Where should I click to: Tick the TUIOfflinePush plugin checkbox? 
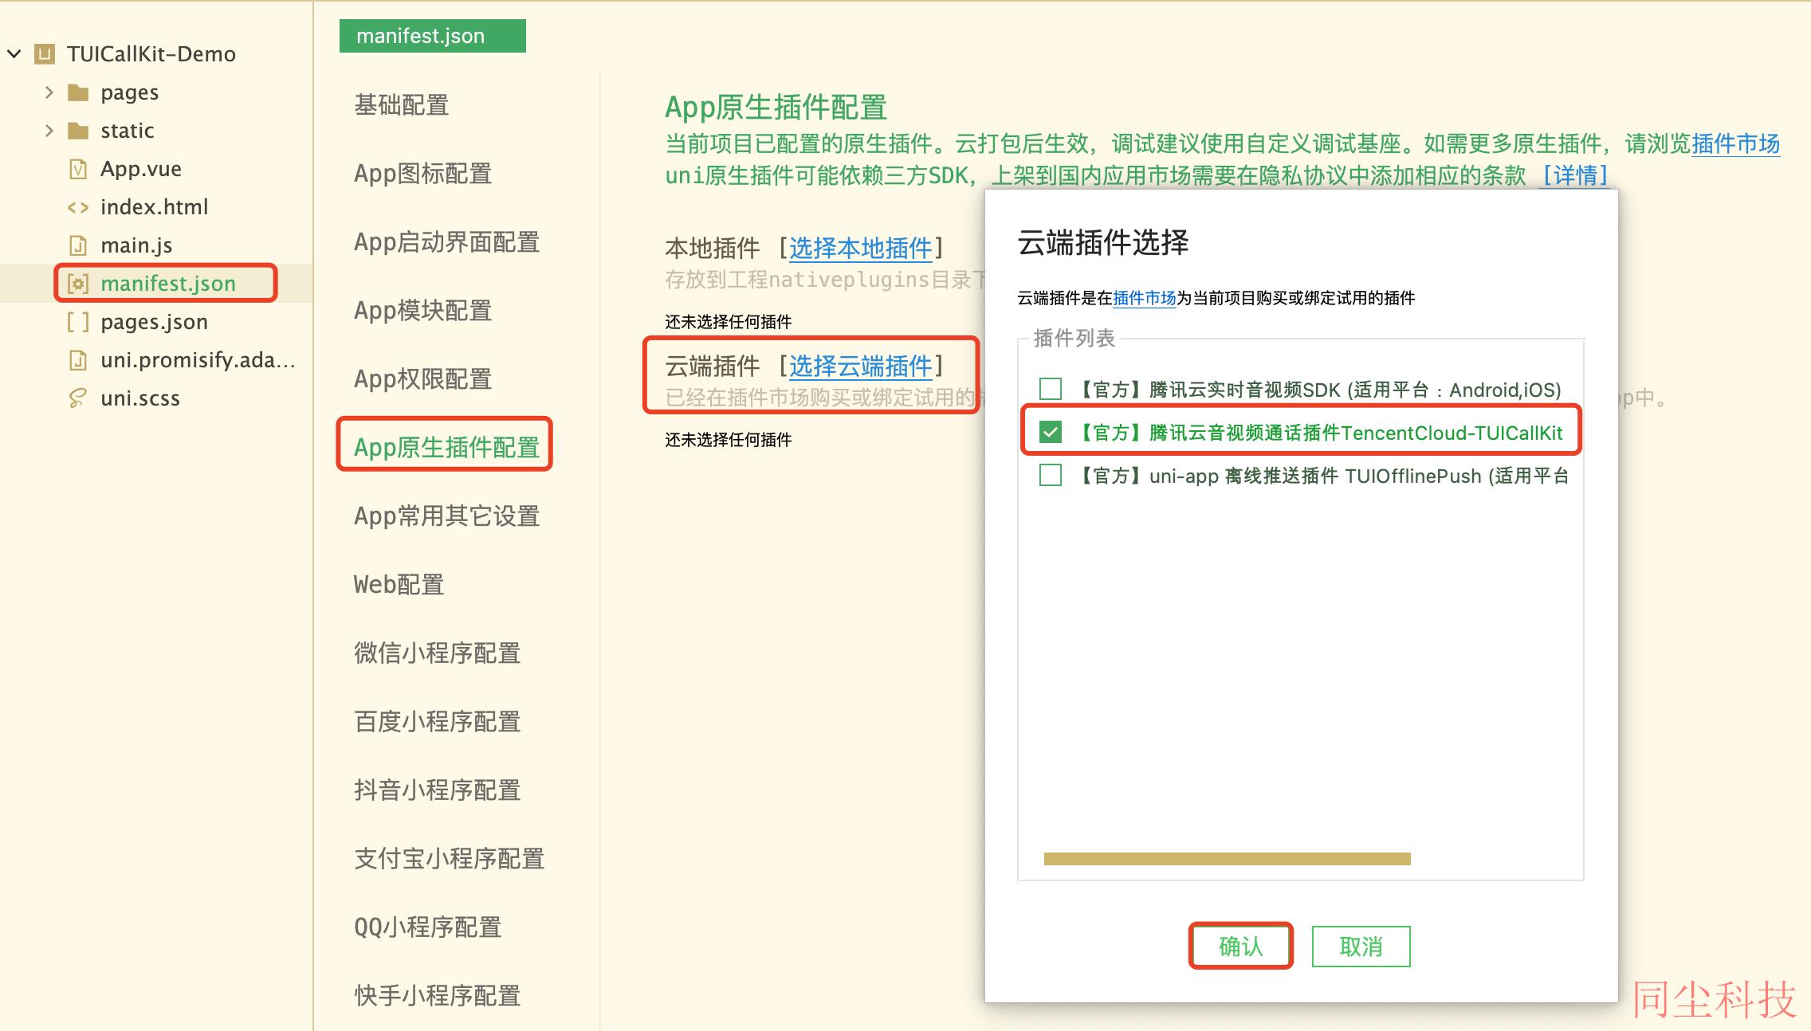point(1051,475)
